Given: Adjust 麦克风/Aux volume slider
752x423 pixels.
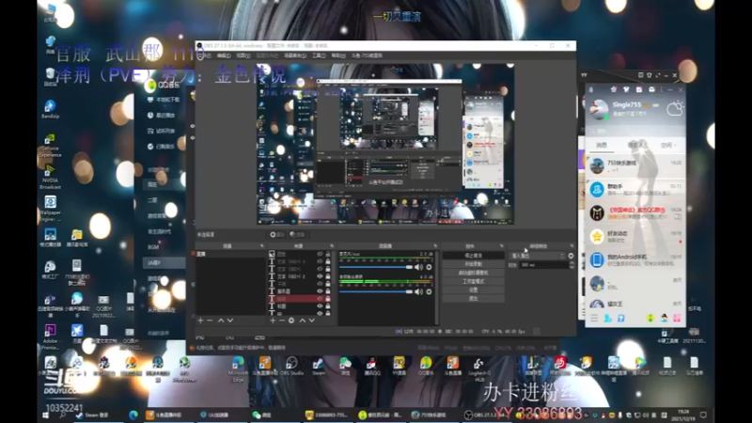Looking at the screenshot, I should (375, 267).
